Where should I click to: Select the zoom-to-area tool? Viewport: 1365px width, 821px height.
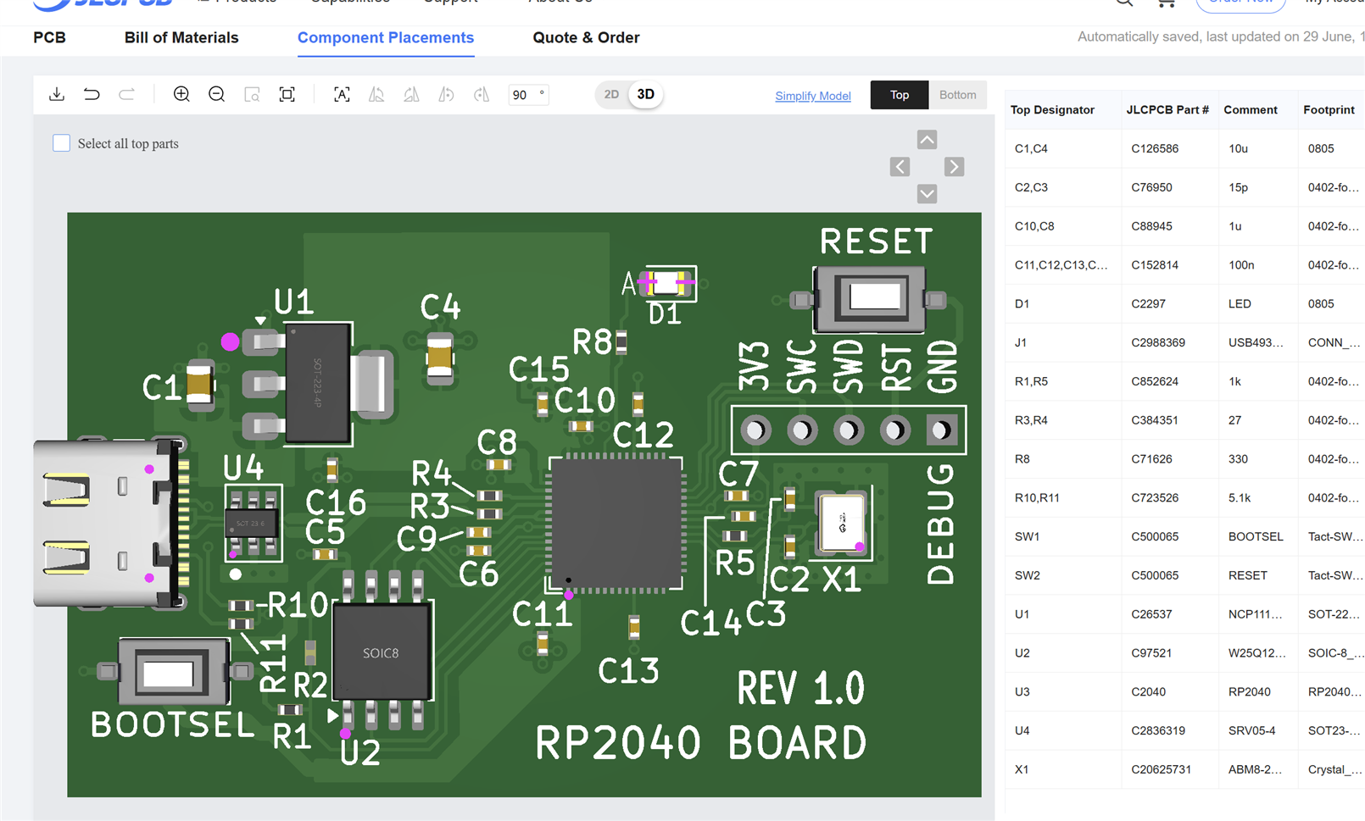[x=252, y=95]
